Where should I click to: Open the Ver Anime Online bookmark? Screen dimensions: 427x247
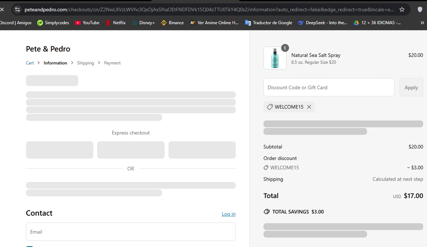214,23
